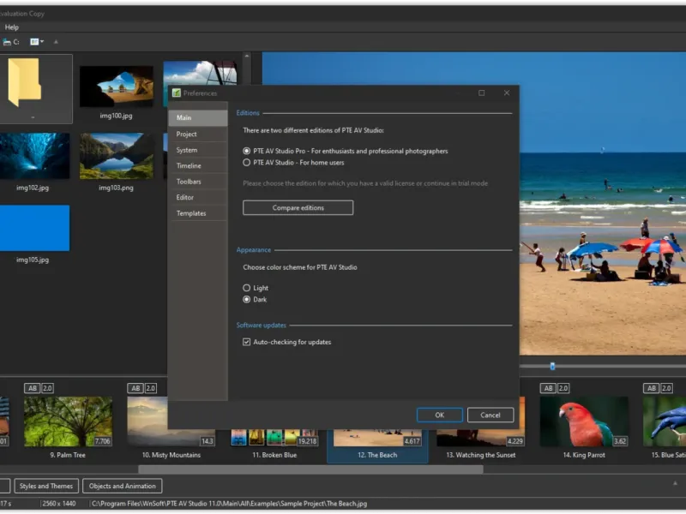Select the img105.jpg blue thumbnail
This screenshot has height=514, width=686.
tap(34, 228)
